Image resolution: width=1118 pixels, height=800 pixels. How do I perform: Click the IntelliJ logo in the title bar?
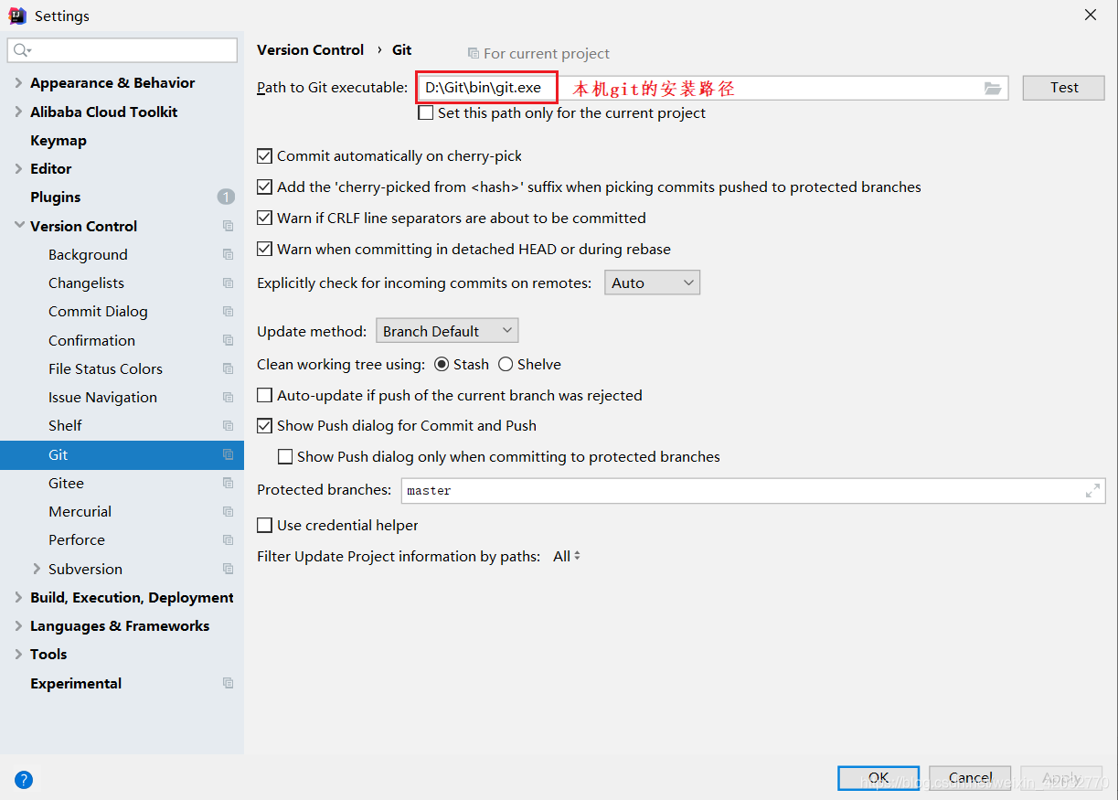click(17, 16)
